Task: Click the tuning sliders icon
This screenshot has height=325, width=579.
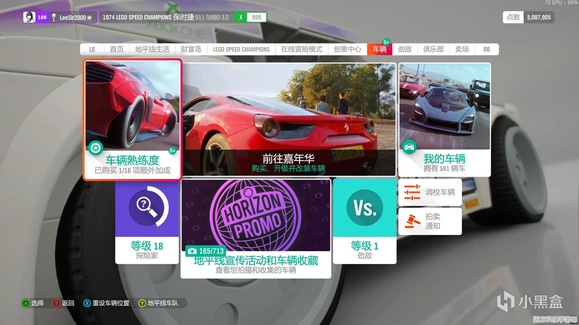Action: point(412,192)
